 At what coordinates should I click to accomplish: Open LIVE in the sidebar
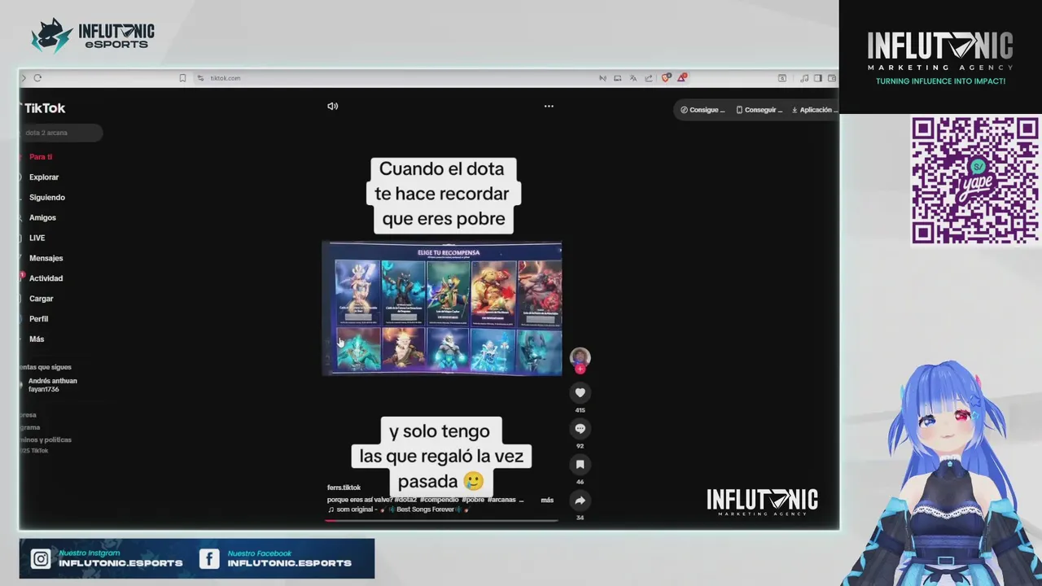(x=37, y=238)
